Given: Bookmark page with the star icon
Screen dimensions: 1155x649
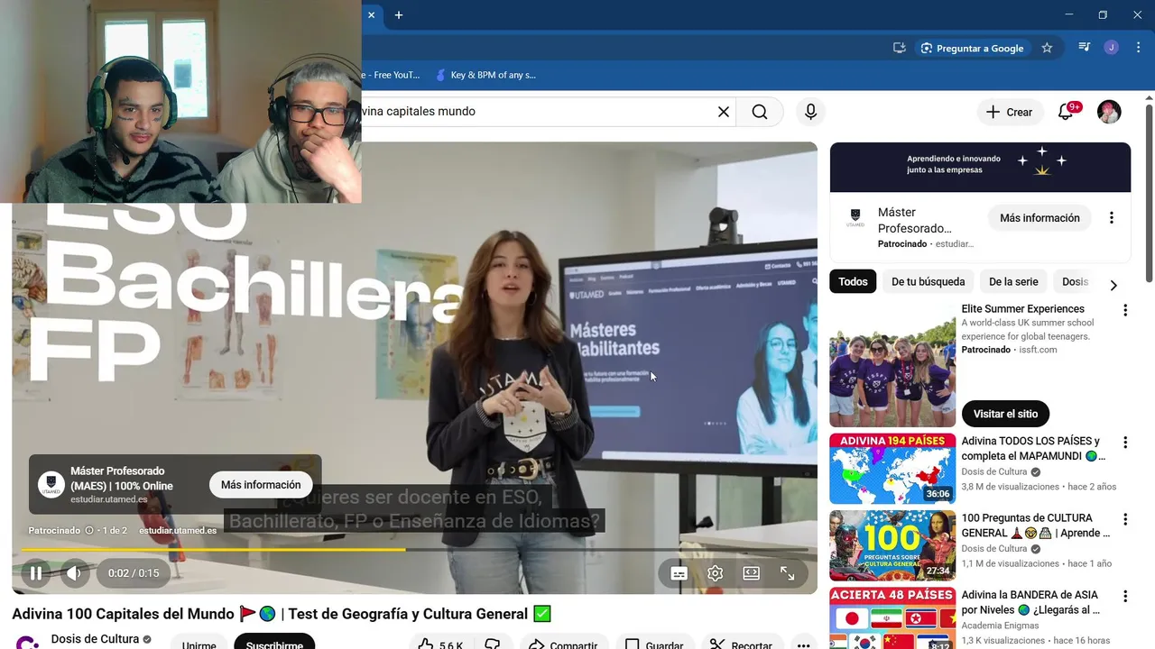Looking at the screenshot, I should pos(1047,48).
